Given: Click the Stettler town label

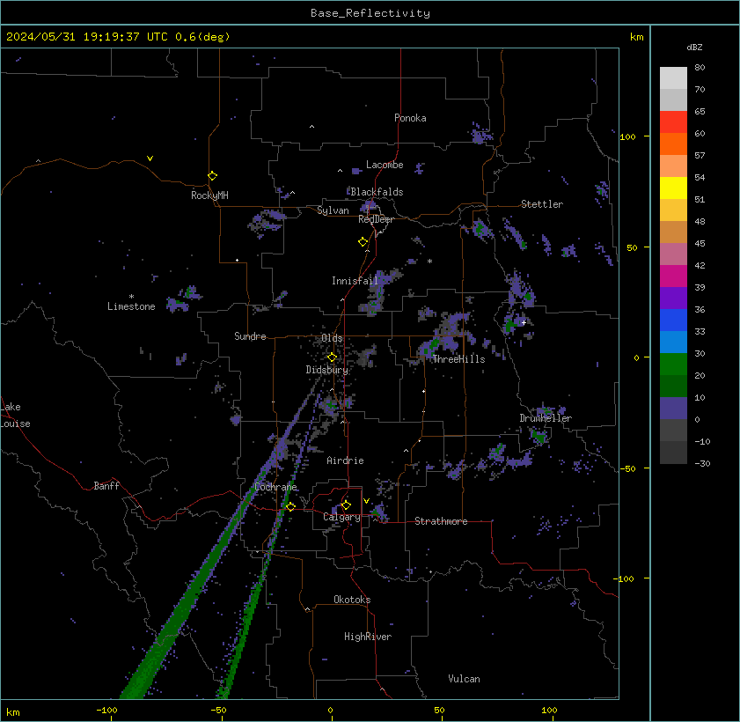Looking at the screenshot, I should pos(542,204).
